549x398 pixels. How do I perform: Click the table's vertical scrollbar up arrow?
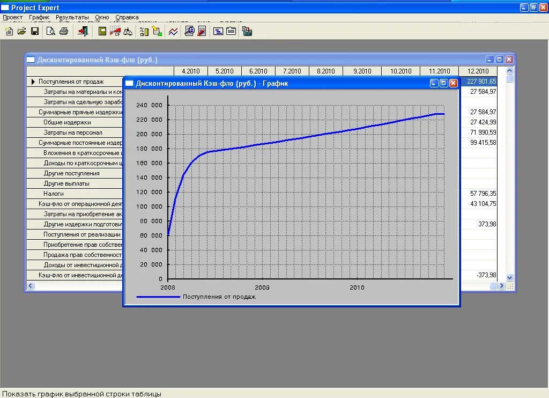(x=510, y=70)
